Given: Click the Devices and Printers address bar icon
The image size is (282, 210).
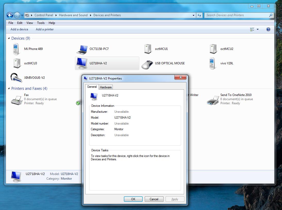Looking at the screenshot, I should (x=27, y=15).
